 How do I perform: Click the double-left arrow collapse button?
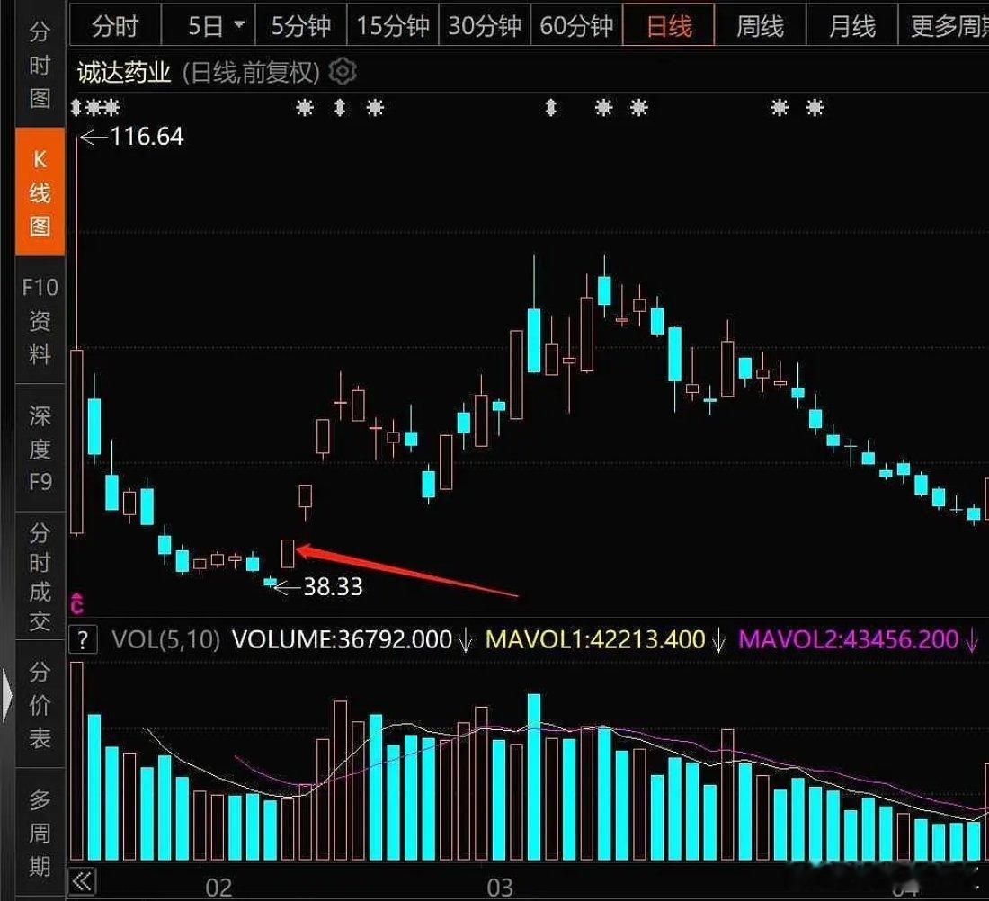click(83, 881)
